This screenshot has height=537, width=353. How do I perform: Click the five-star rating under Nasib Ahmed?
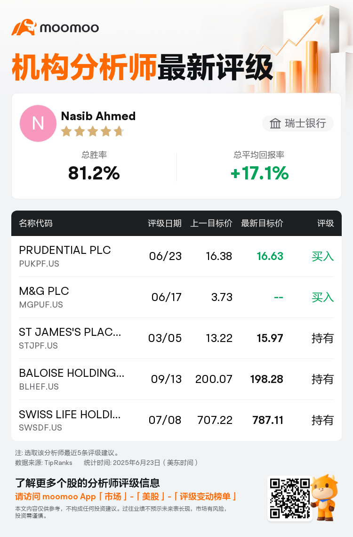[x=92, y=131]
